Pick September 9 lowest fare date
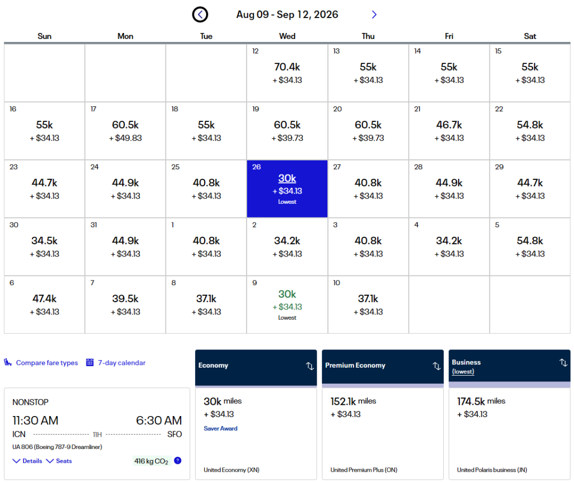574x482 pixels. click(x=287, y=304)
